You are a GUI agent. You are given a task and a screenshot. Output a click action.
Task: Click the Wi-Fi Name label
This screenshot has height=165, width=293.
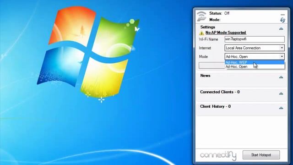(x=208, y=39)
